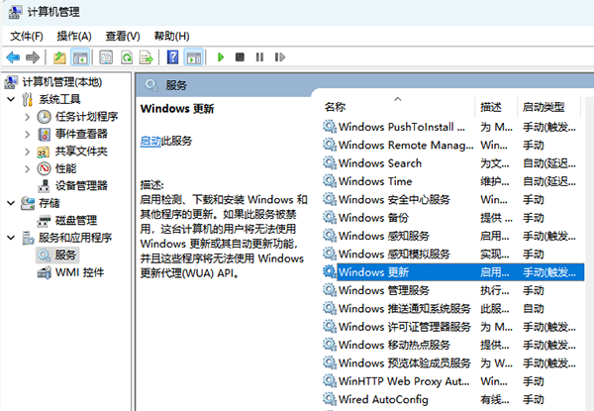The width and height of the screenshot is (594, 411).
Task: Click gear icon of Windows Search row
Action: pos(330,163)
